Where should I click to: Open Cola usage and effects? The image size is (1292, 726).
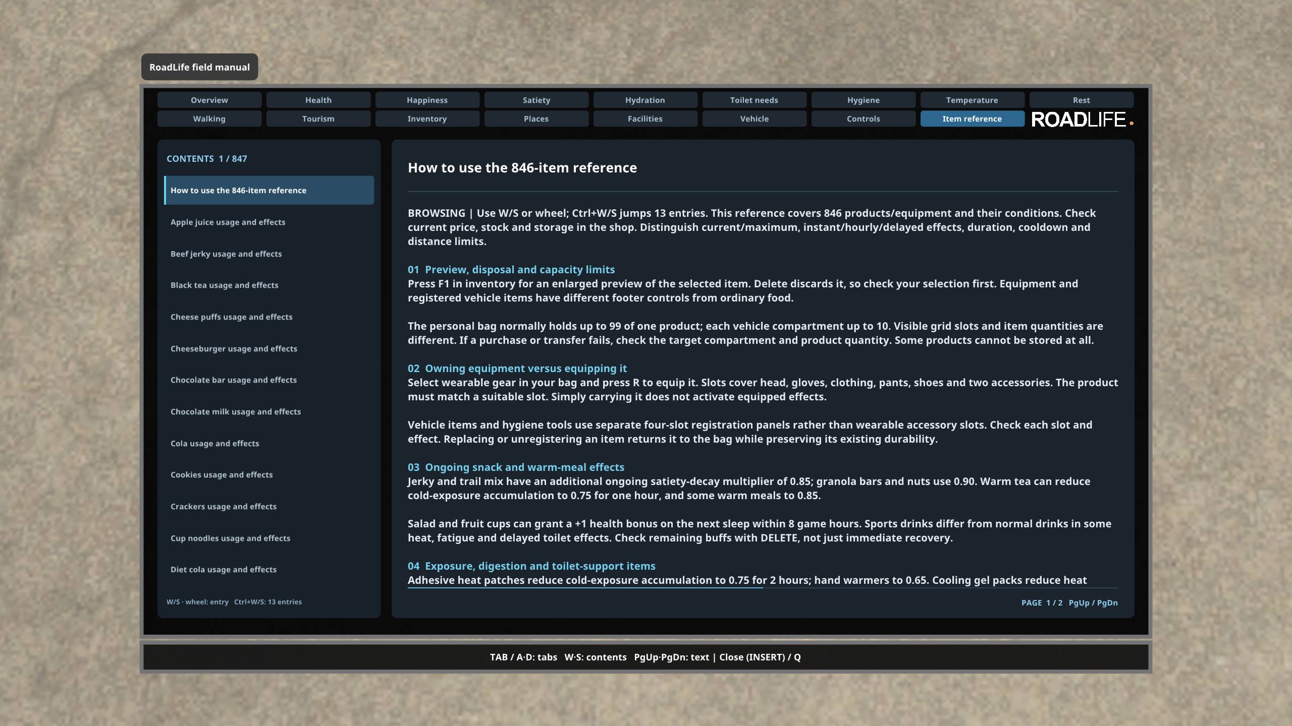[269, 443]
